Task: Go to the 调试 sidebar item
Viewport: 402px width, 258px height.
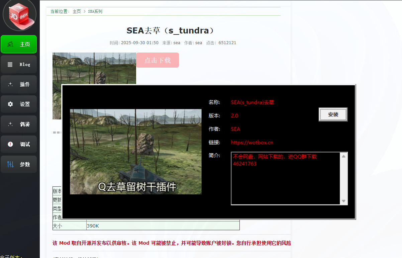Action: tap(19, 144)
